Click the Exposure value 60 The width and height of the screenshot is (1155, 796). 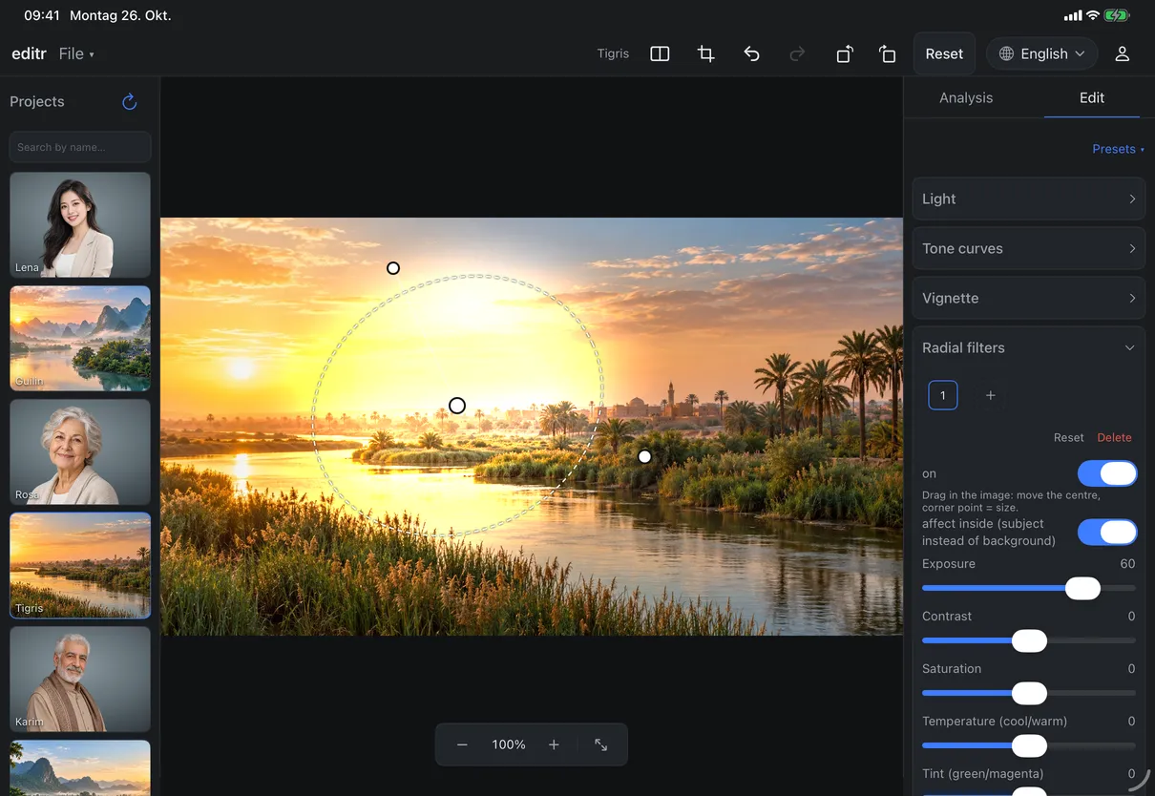click(1127, 564)
